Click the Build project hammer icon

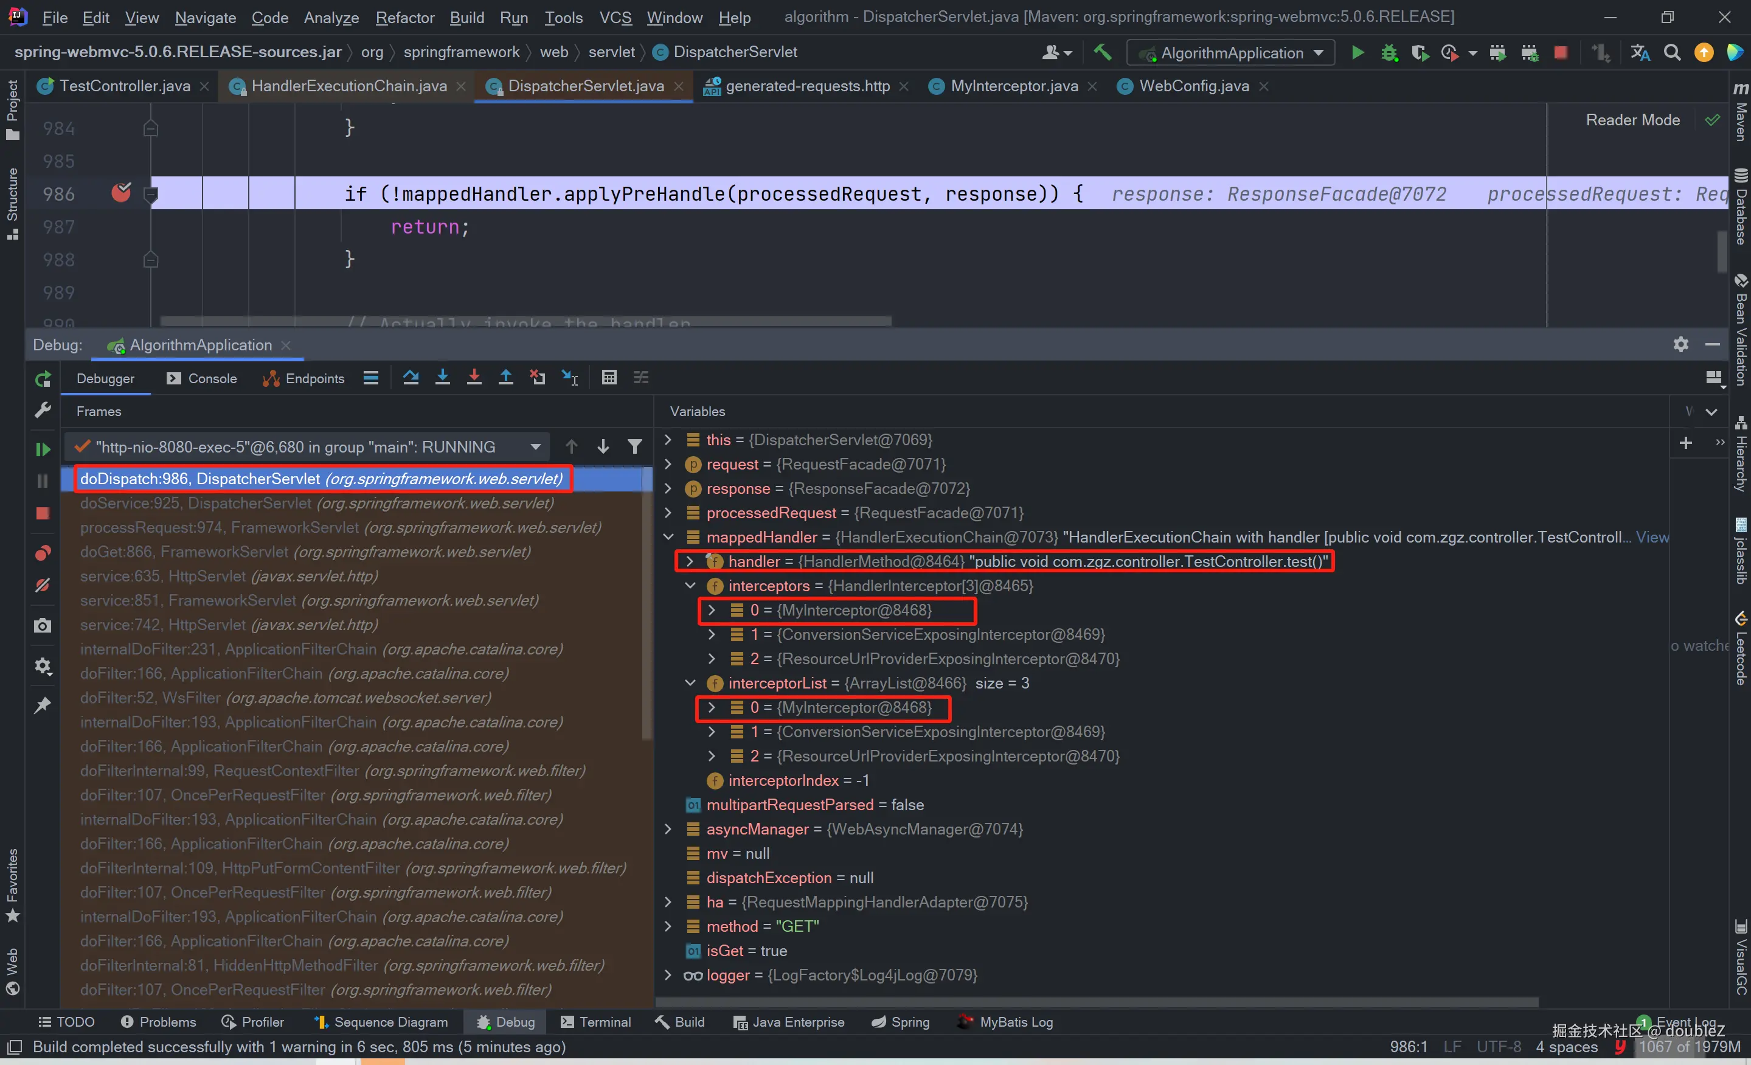[x=1102, y=52]
